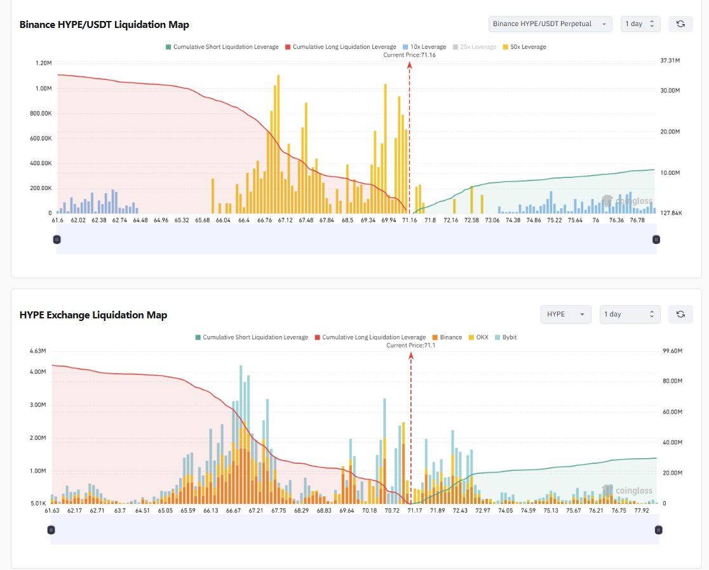The height and width of the screenshot is (570, 709).
Task: Open the Binance HYPE/USDT Perpetual dropdown
Action: (x=550, y=24)
